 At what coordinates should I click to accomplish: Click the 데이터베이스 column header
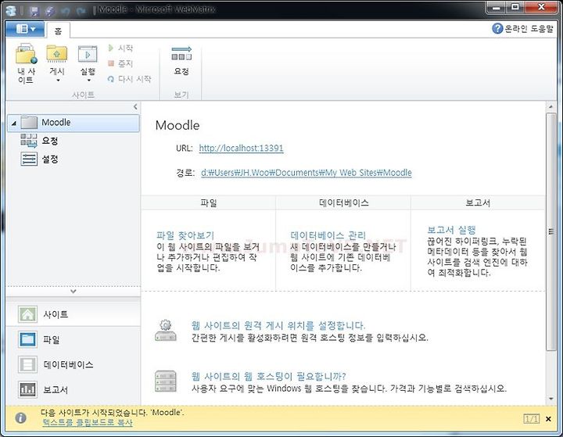coord(343,203)
